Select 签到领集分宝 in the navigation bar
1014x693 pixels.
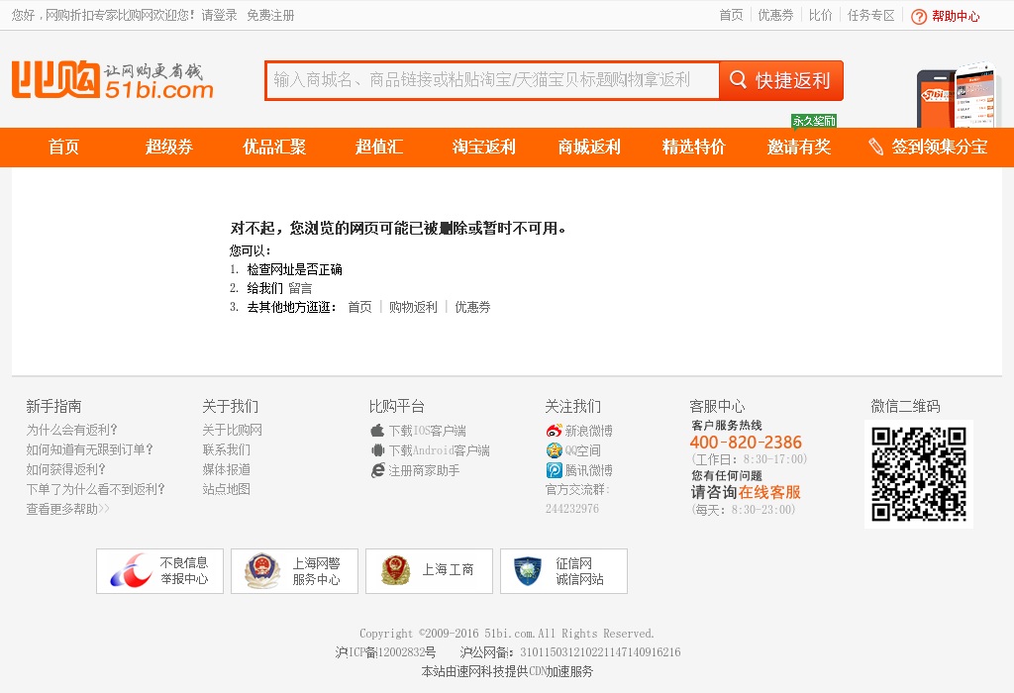[928, 148]
